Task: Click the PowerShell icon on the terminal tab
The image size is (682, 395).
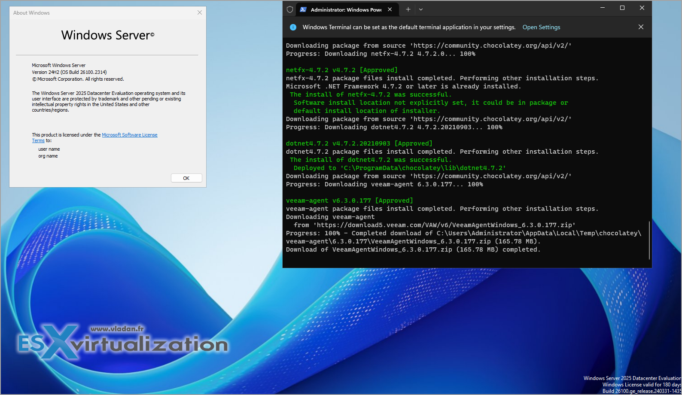Action: (303, 9)
